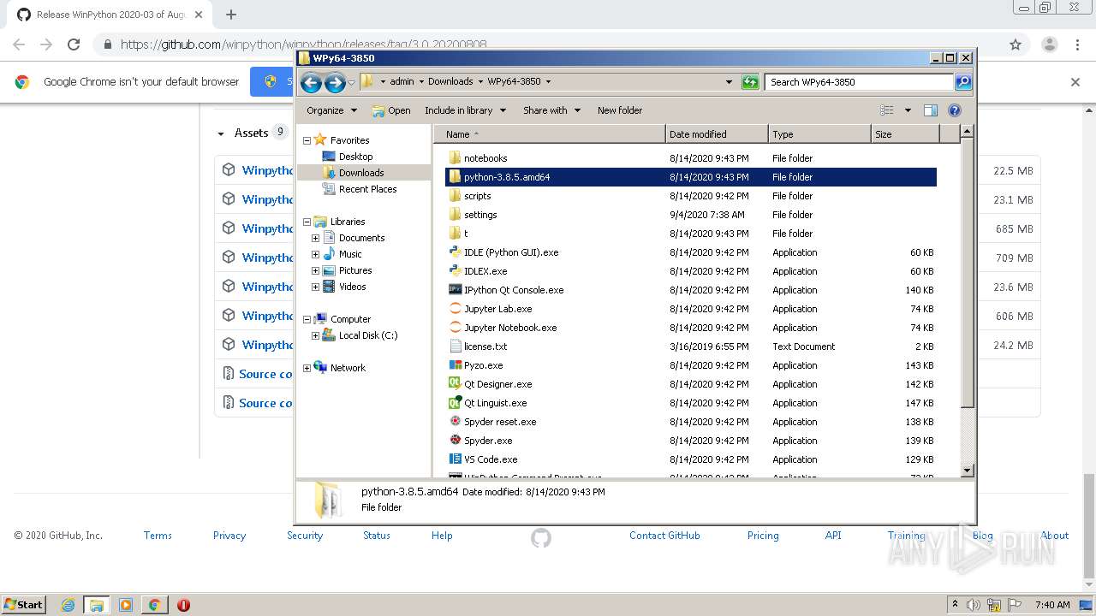The width and height of the screenshot is (1096, 616).
Task: Select Recent Places in Favorites
Action: point(367,189)
